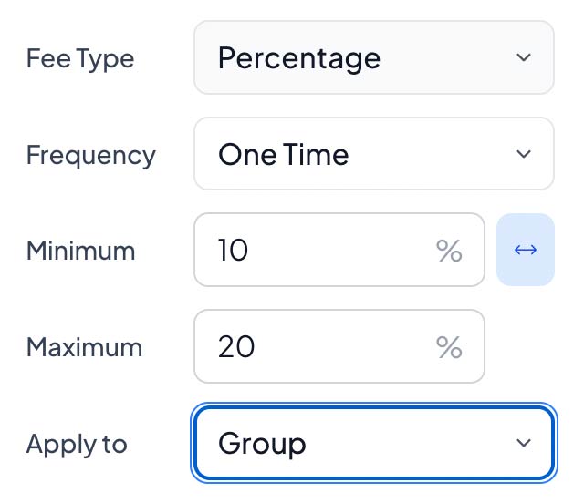Toggle the min-max range arrows button
The image size is (584, 503).
click(x=525, y=250)
